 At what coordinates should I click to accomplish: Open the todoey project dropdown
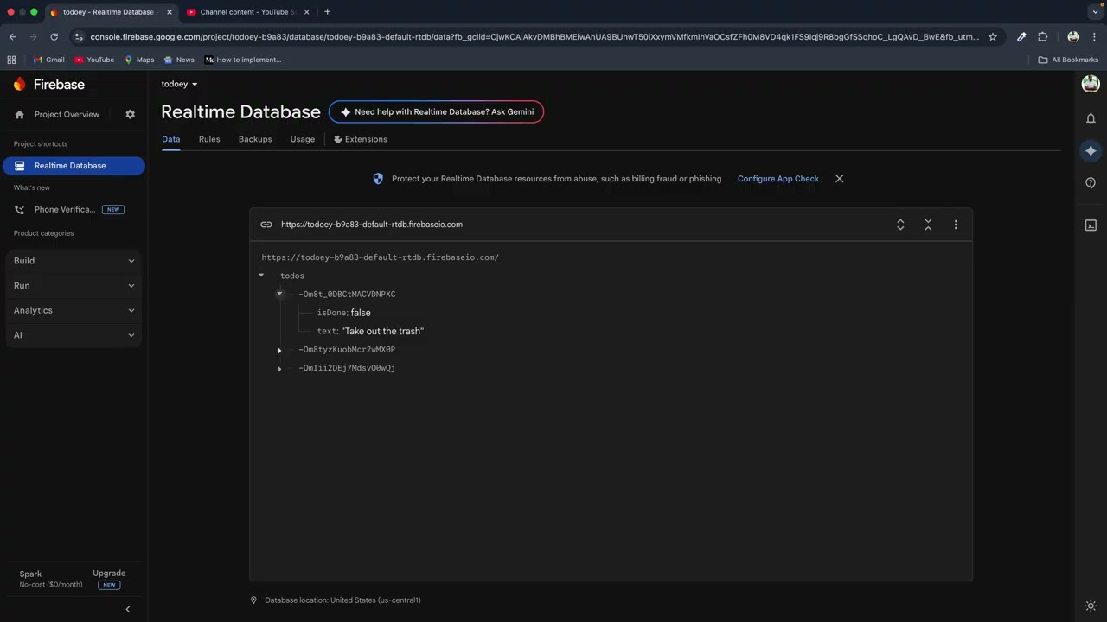pos(179,84)
